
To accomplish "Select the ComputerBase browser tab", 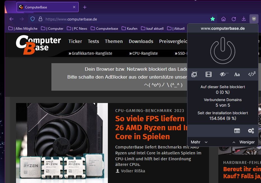I will coord(47,7).
